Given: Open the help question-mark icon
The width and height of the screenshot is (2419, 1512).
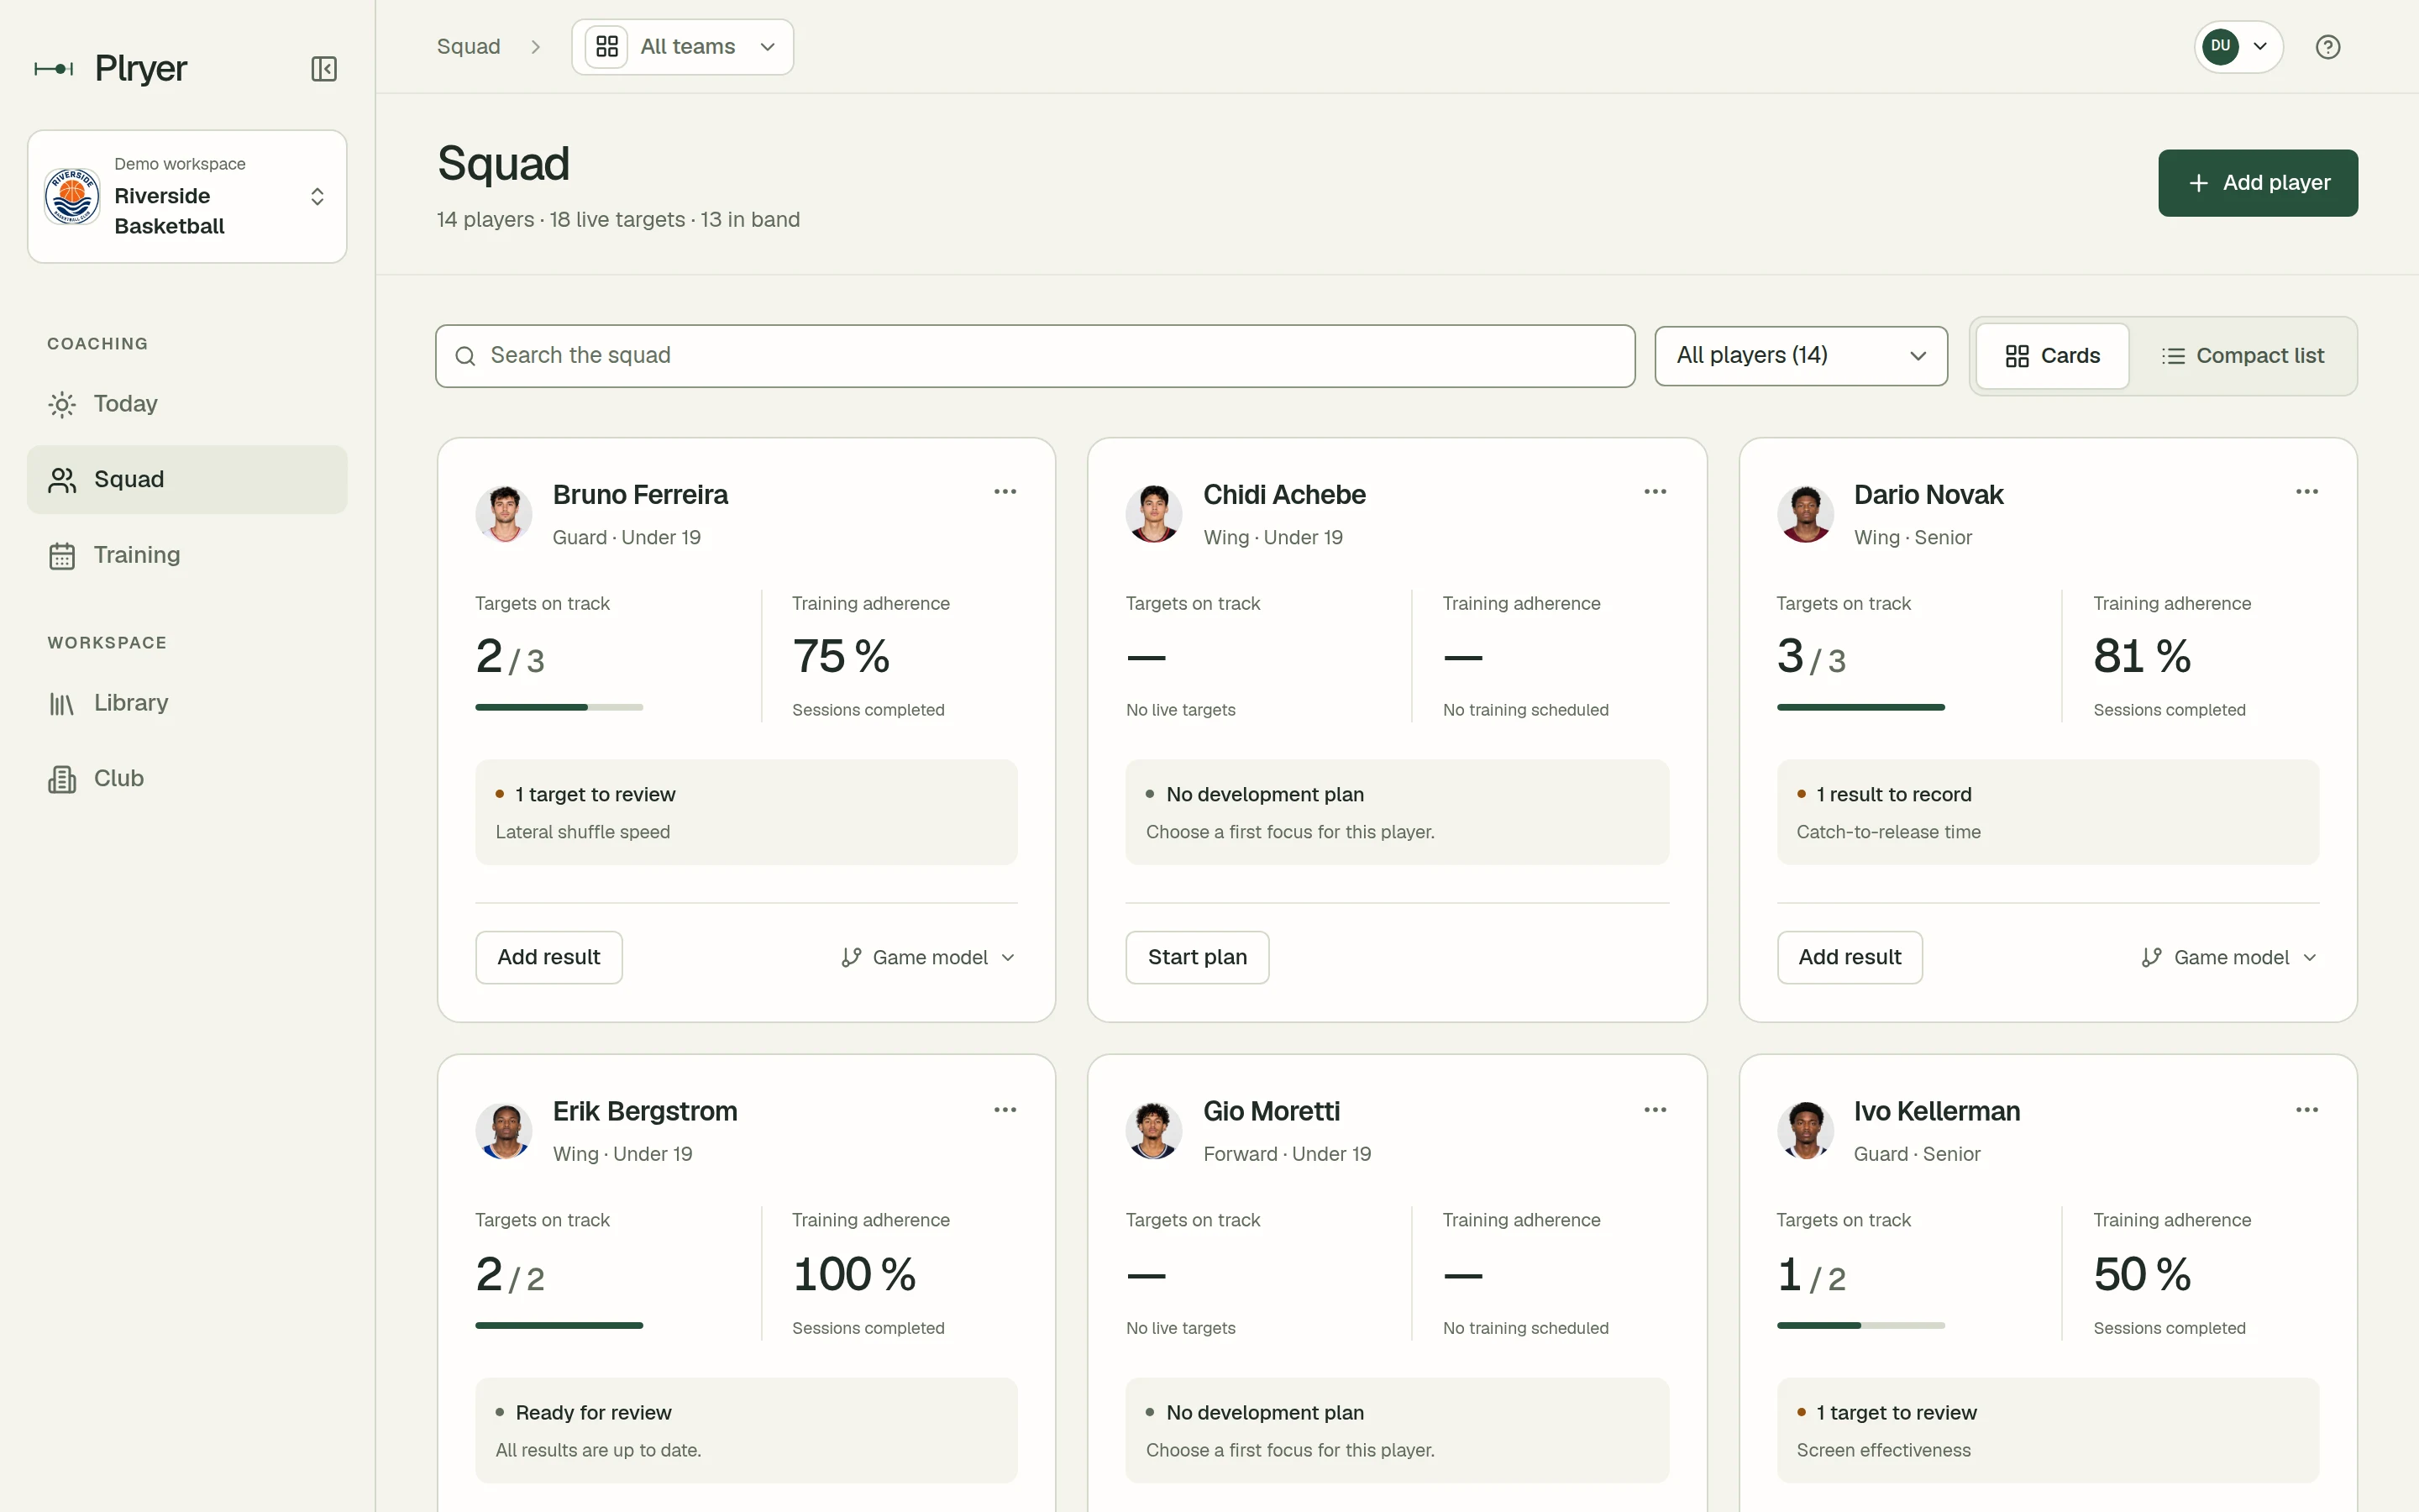Looking at the screenshot, I should coord(2328,47).
